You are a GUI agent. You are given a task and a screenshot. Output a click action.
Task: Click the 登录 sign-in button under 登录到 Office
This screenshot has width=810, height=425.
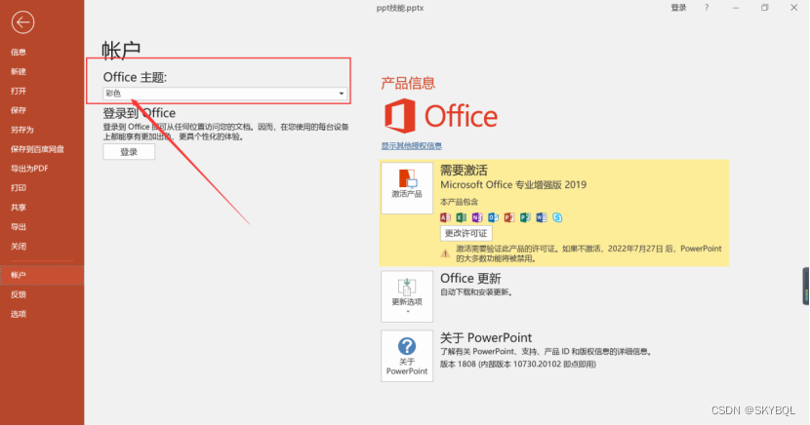pos(129,152)
